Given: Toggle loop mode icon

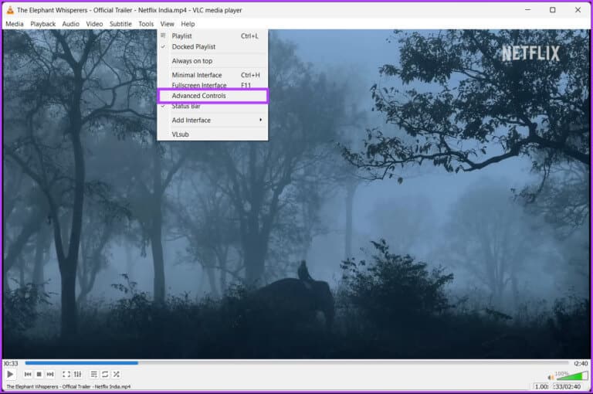Looking at the screenshot, I should (x=105, y=375).
